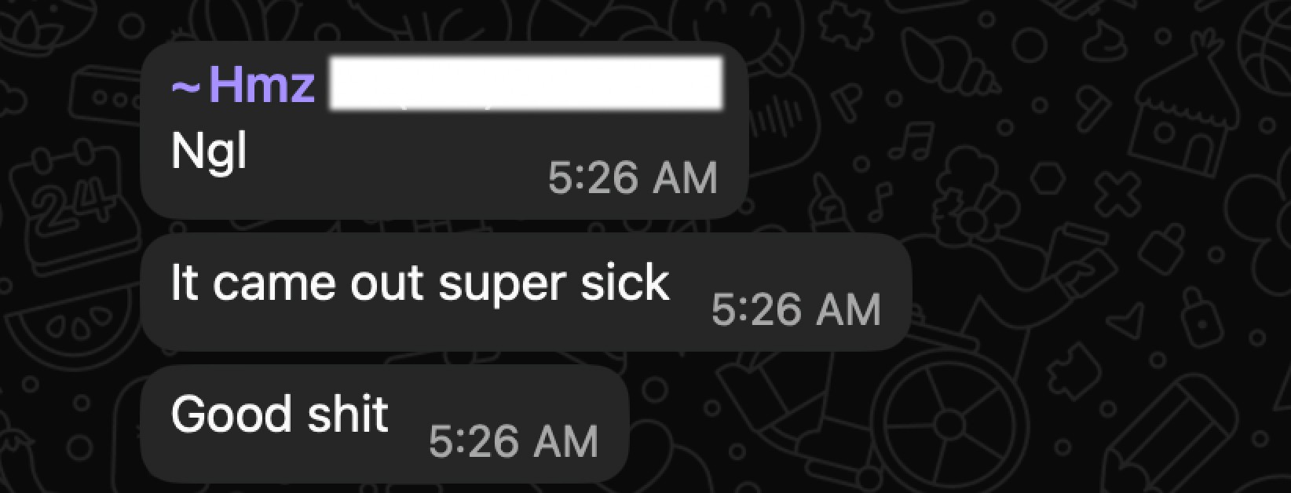Click timestamp of "It came out super sick"
The width and height of the screenshot is (1291, 493).
coord(795,309)
